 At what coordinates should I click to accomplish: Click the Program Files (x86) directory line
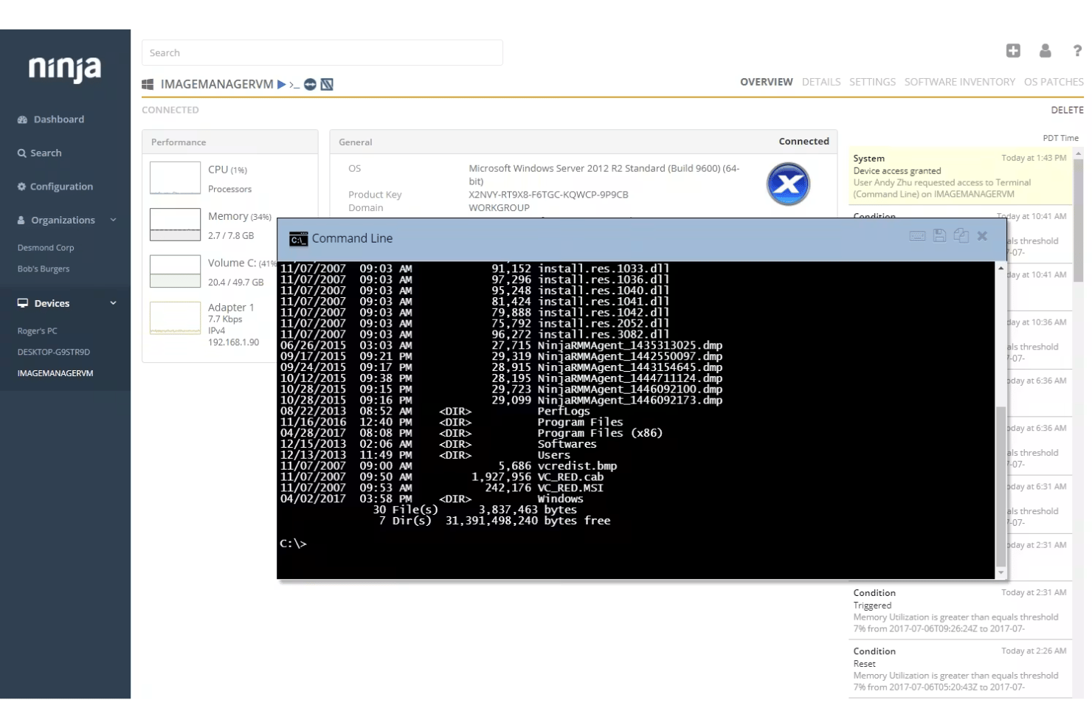click(x=471, y=434)
